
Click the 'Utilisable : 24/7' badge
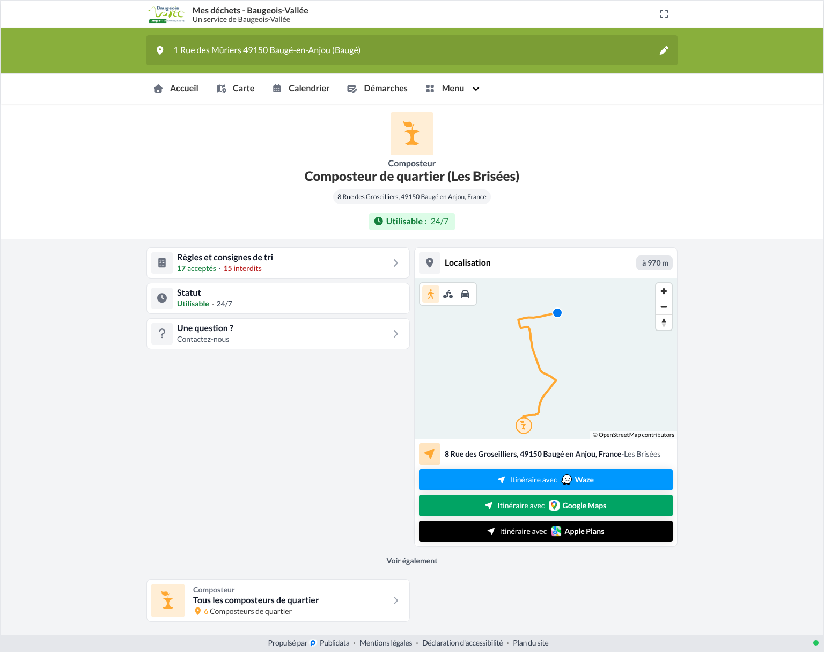412,222
